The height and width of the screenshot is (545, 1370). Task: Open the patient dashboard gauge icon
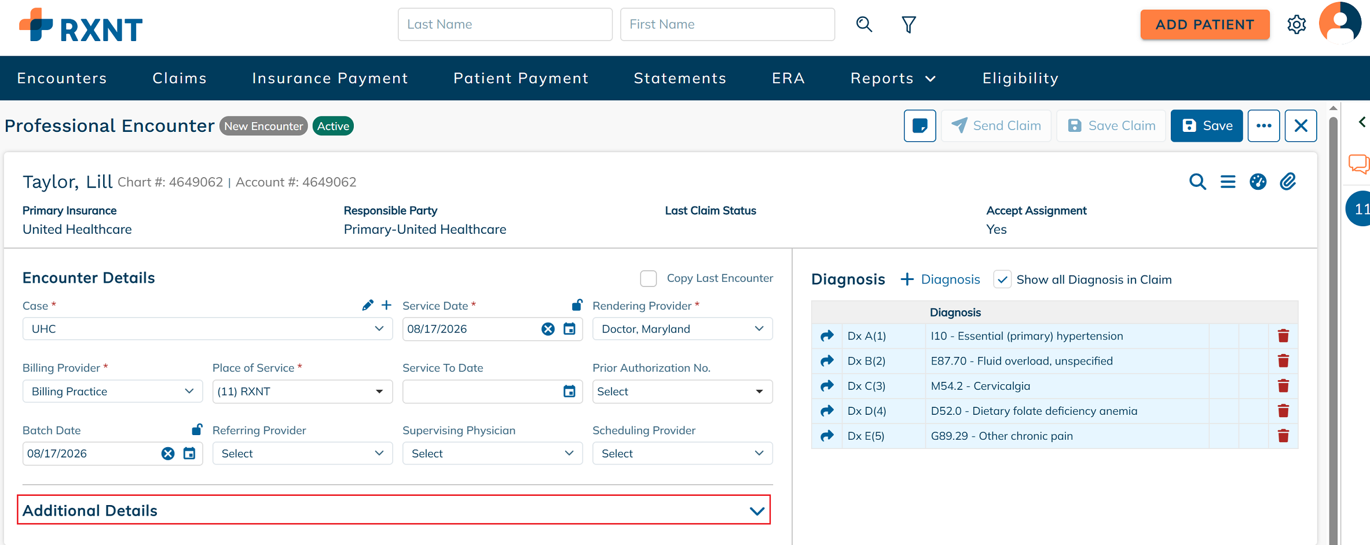click(1258, 182)
